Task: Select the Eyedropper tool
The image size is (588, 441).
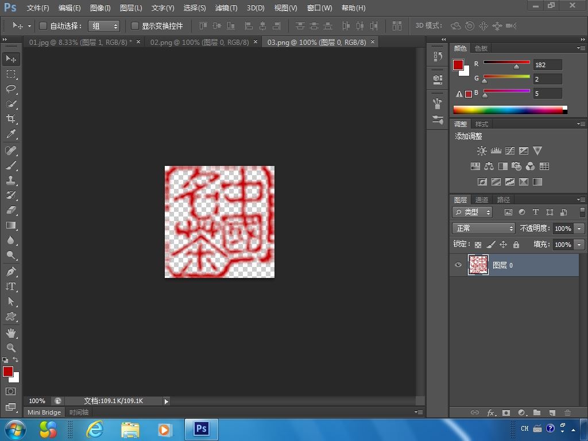Action: [11, 134]
